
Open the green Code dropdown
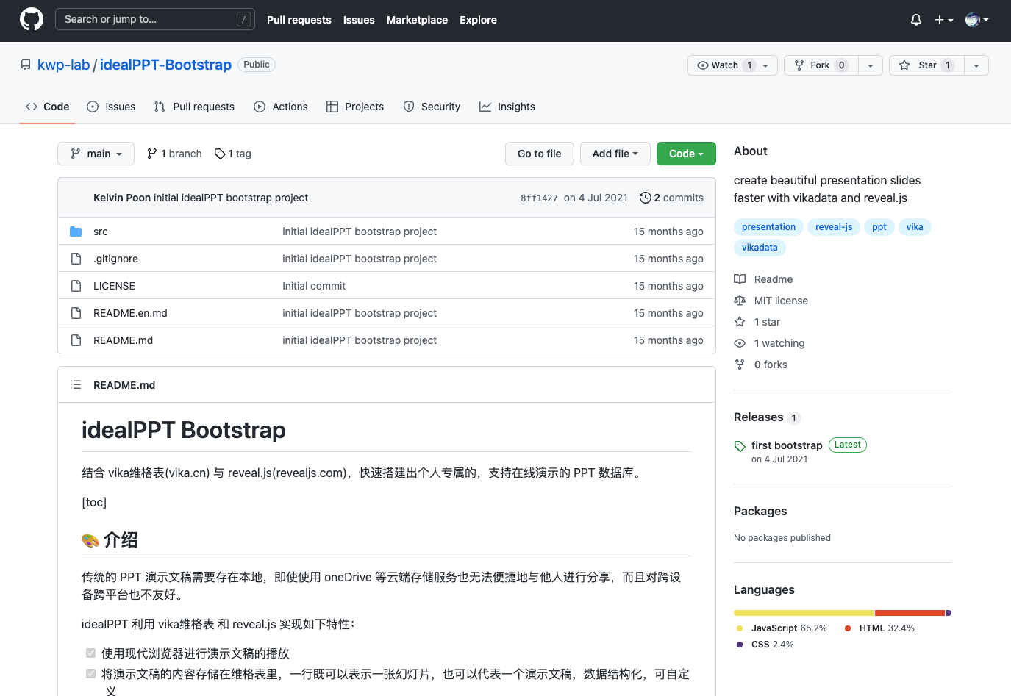(x=685, y=154)
